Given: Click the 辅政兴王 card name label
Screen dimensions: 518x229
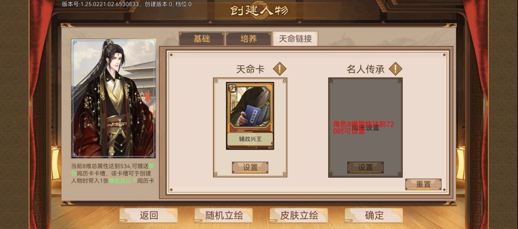Looking at the screenshot, I should click(x=250, y=139).
